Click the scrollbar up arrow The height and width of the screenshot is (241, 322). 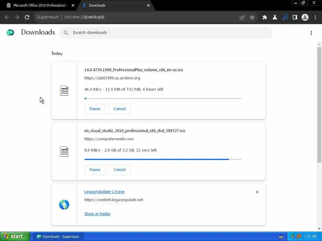click(319, 45)
